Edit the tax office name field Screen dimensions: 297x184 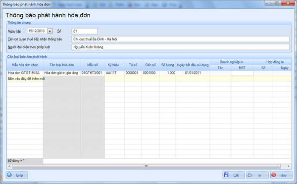pos(181,39)
